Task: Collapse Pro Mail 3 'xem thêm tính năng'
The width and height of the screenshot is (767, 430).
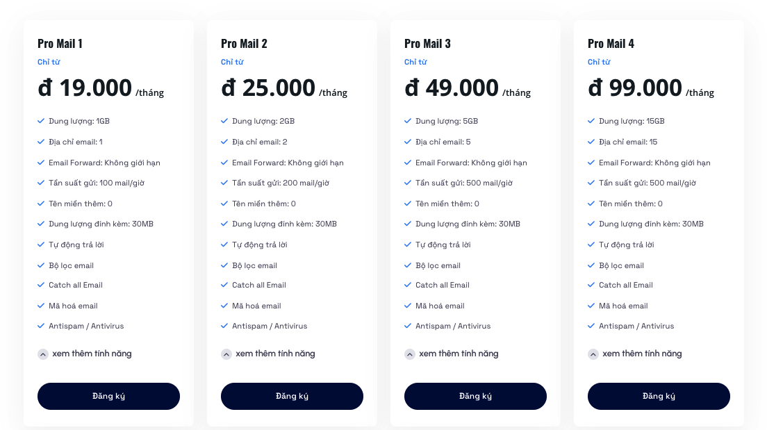Action: (452, 354)
